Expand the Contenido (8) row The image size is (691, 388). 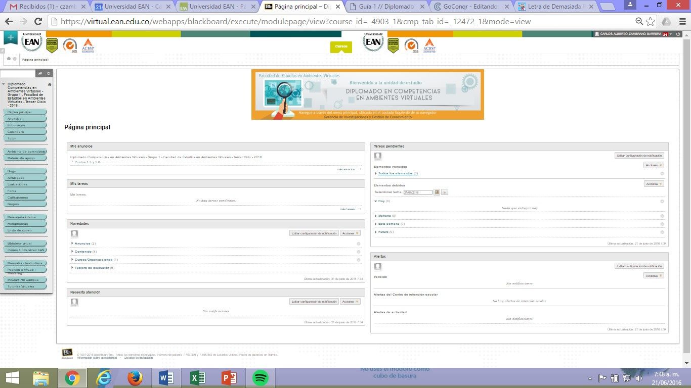coord(84,252)
